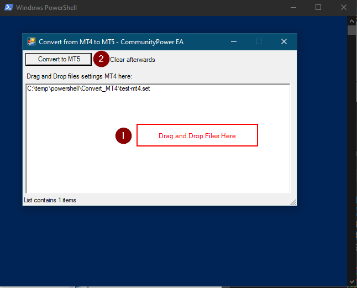
Task: Click the resize grip of converter window
Action: [293, 202]
